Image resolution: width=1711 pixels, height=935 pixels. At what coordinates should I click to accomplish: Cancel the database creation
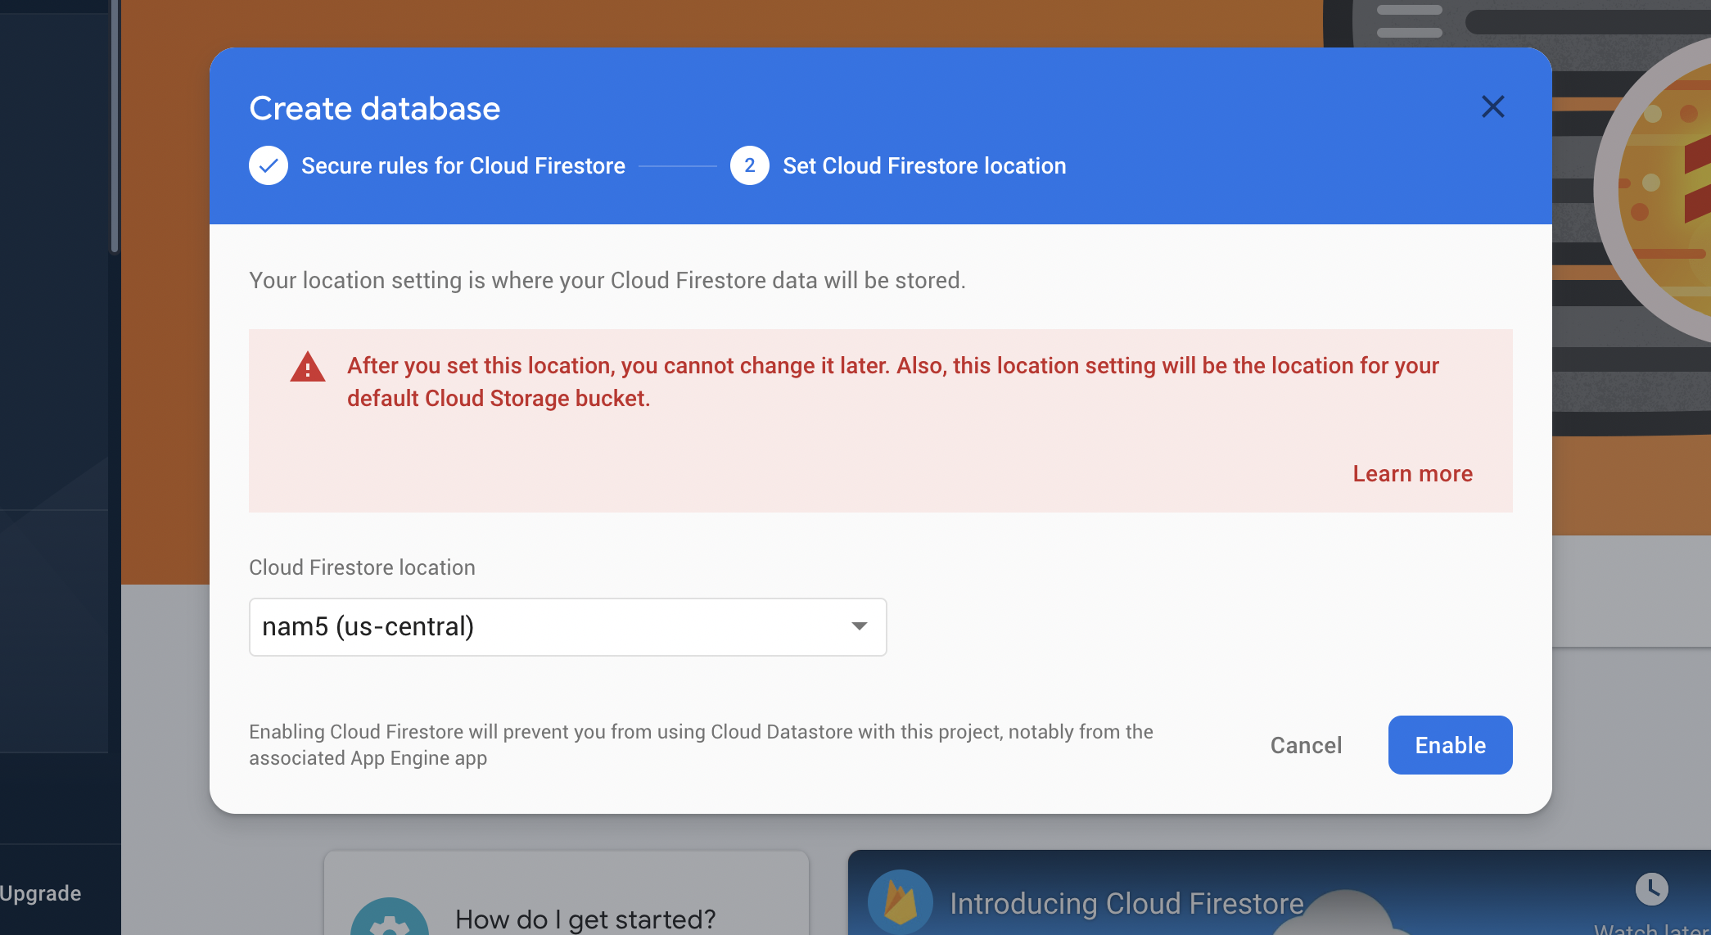(1306, 745)
